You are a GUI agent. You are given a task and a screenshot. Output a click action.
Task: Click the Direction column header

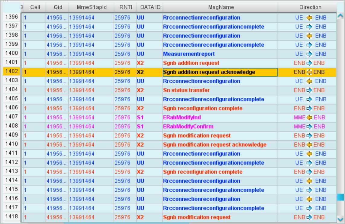[x=310, y=7]
